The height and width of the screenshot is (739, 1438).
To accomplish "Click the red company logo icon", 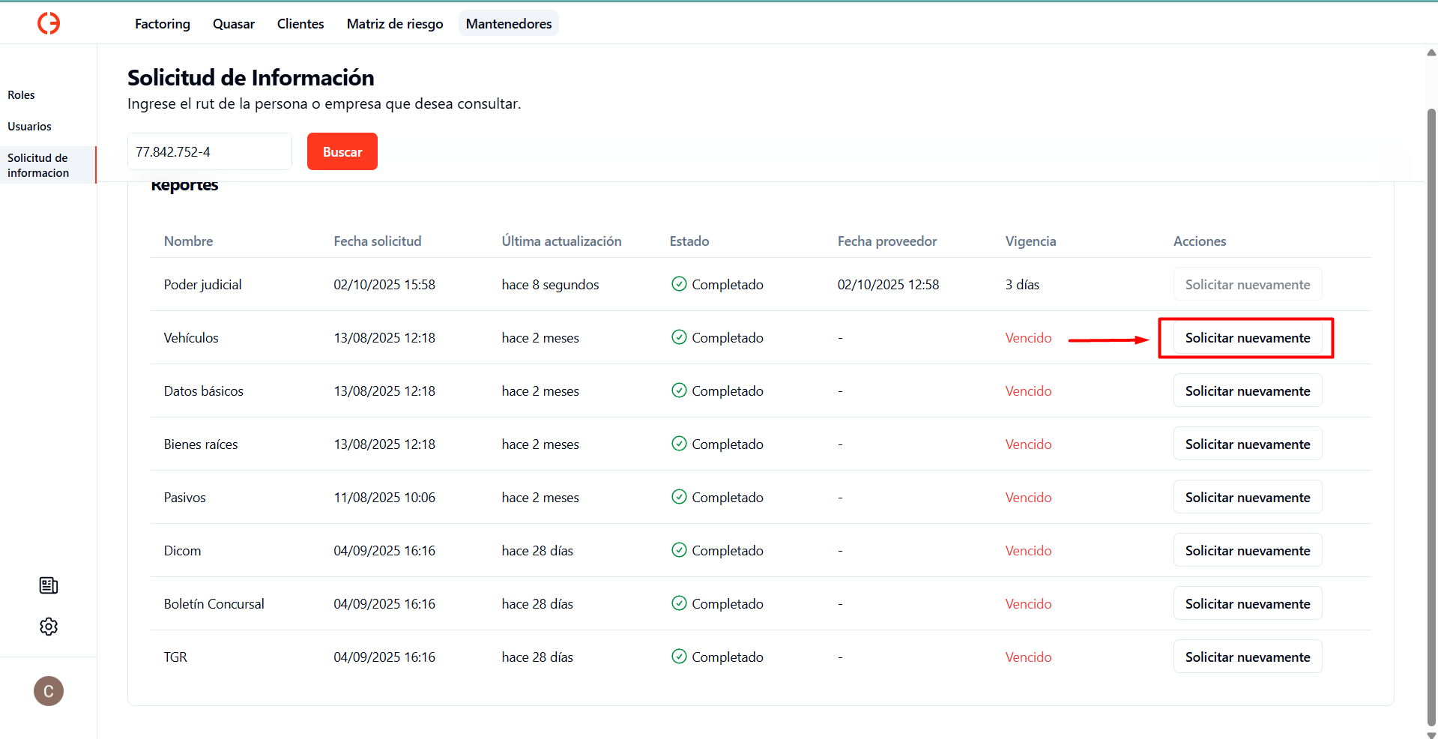I will coord(49,23).
